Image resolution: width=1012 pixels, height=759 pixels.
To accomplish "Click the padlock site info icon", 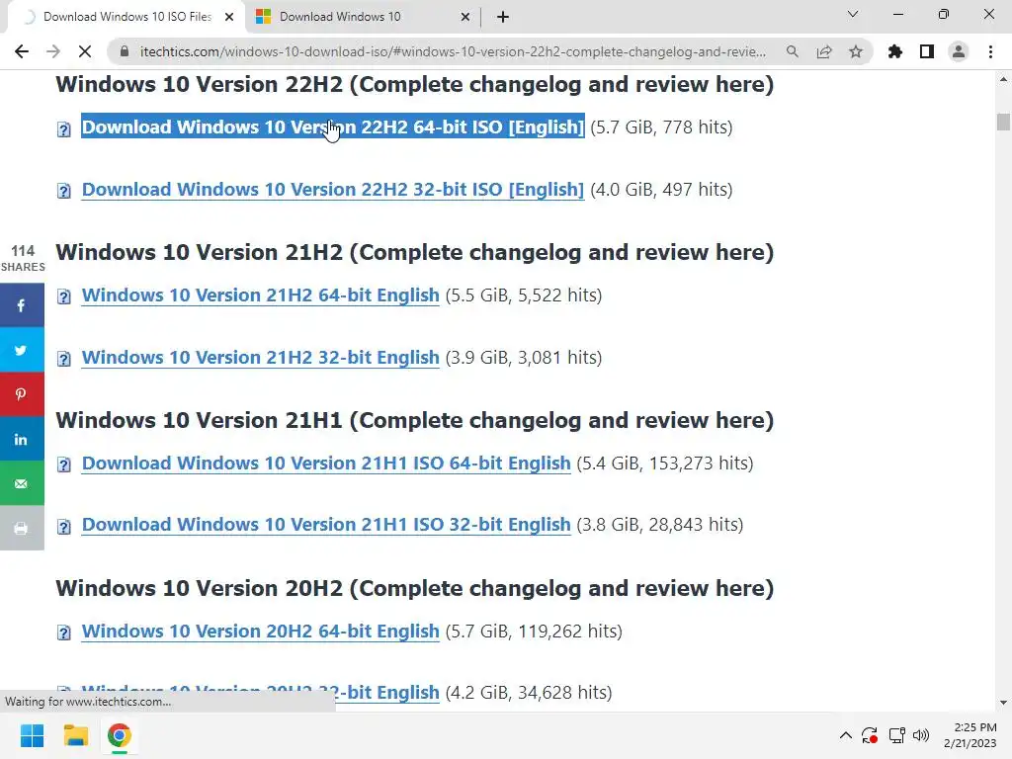I will tap(126, 51).
